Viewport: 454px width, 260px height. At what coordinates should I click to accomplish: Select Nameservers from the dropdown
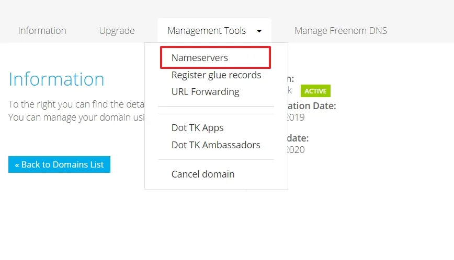tap(215, 57)
